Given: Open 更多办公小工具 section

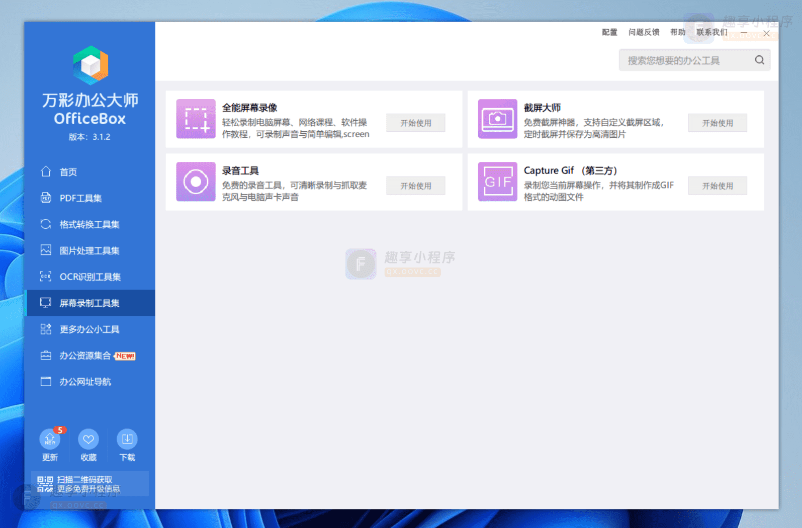Looking at the screenshot, I should (x=91, y=329).
